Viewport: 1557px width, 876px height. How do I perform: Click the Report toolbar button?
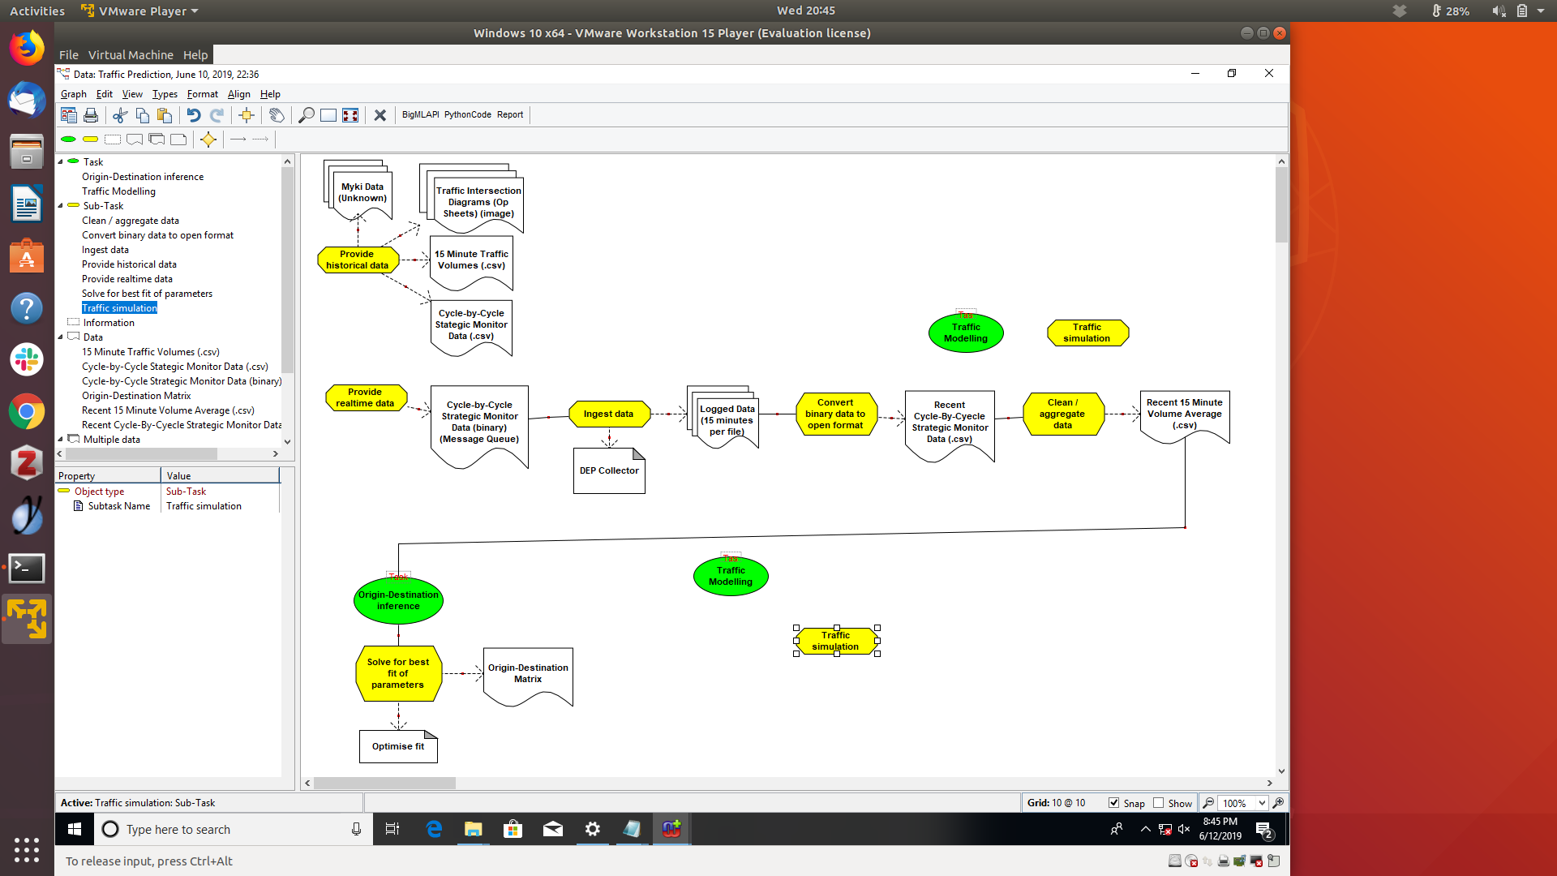(x=510, y=115)
